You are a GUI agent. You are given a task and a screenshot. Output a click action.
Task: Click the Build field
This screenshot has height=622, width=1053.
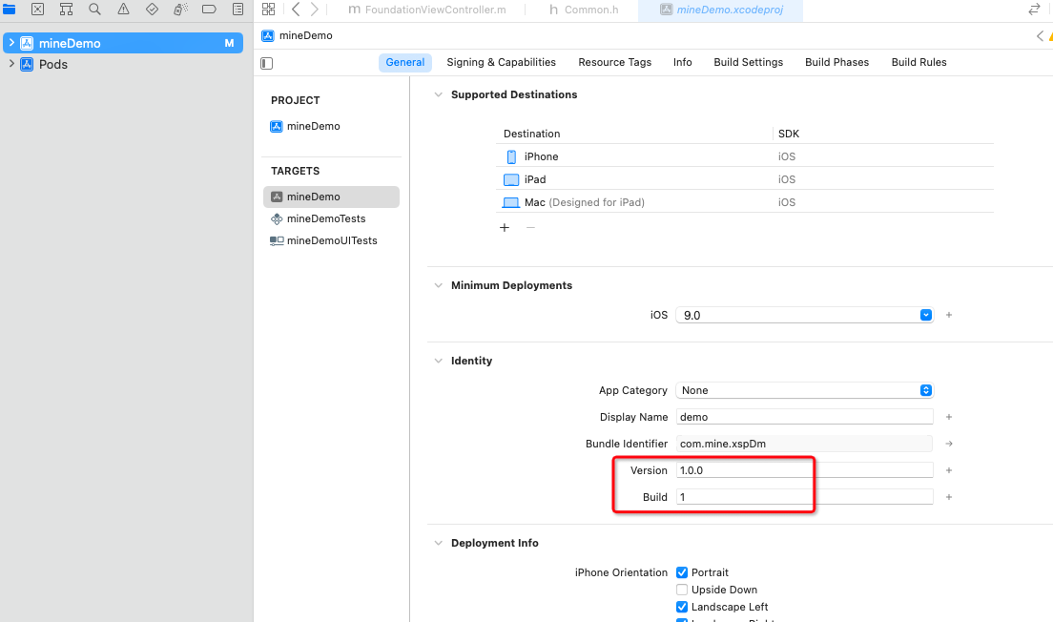[804, 497]
